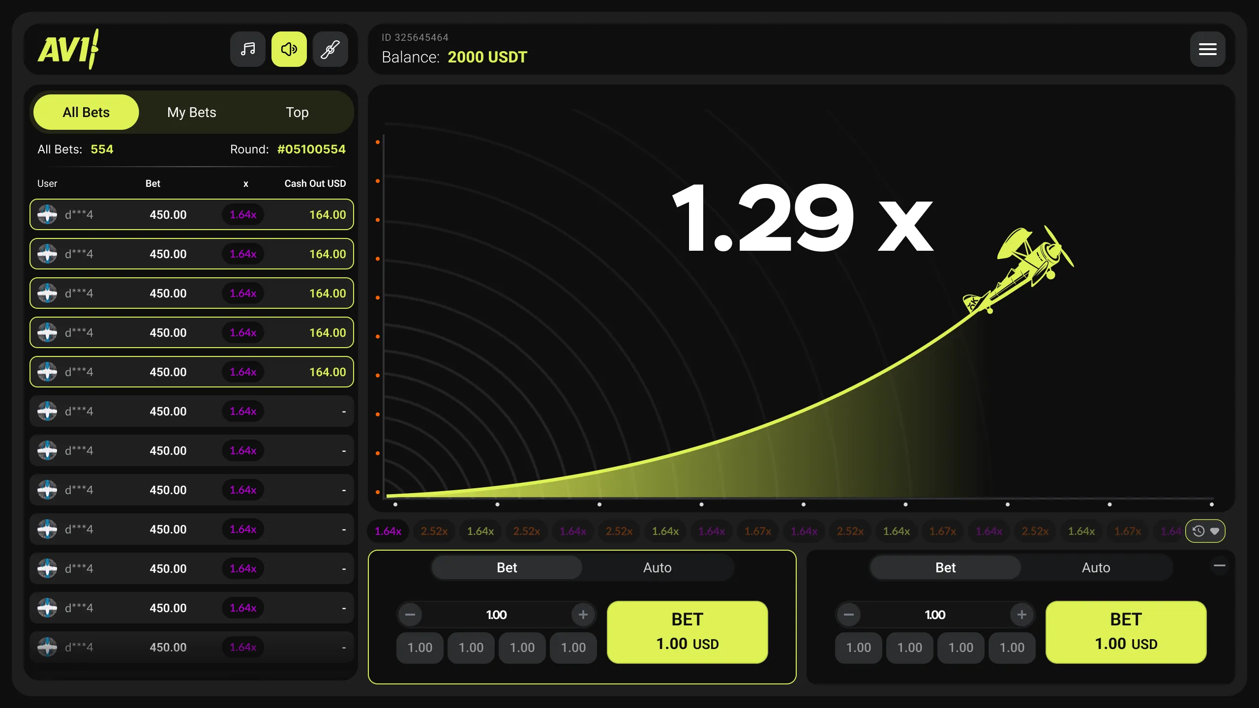The height and width of the screenshot is (708, 1259).
Task: Toggle the music note button
Action: 248,49
